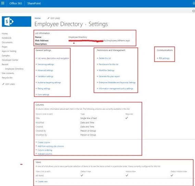The height and width of the screenshot is (186, 195).
Task: Open Permissions for this list
Action: pos(109,64)
